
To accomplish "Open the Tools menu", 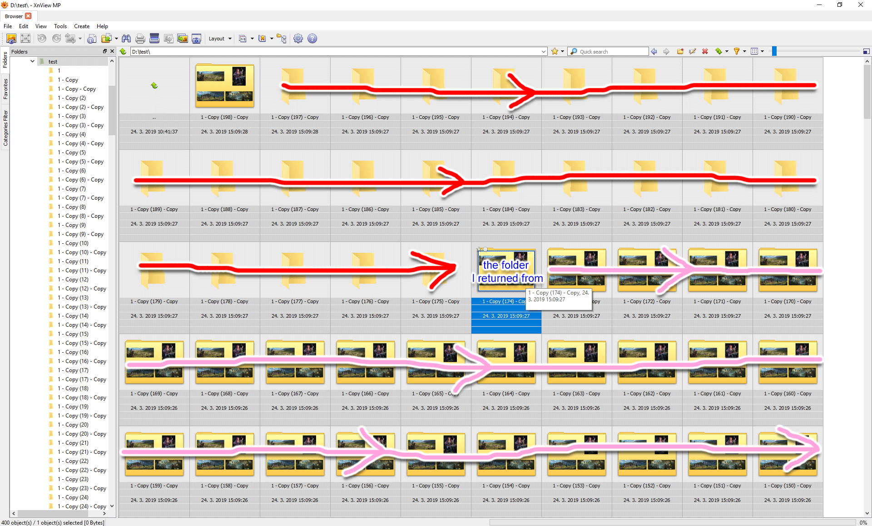I will point(60,26).
